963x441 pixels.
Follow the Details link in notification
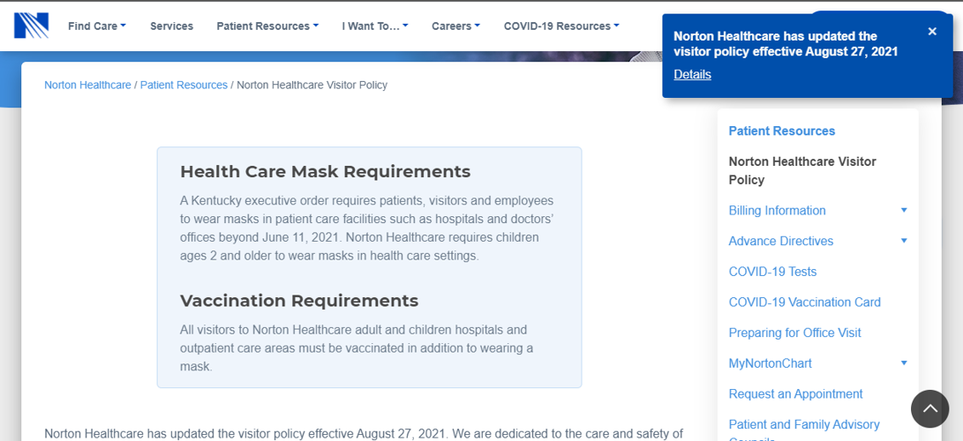(692, 74)
